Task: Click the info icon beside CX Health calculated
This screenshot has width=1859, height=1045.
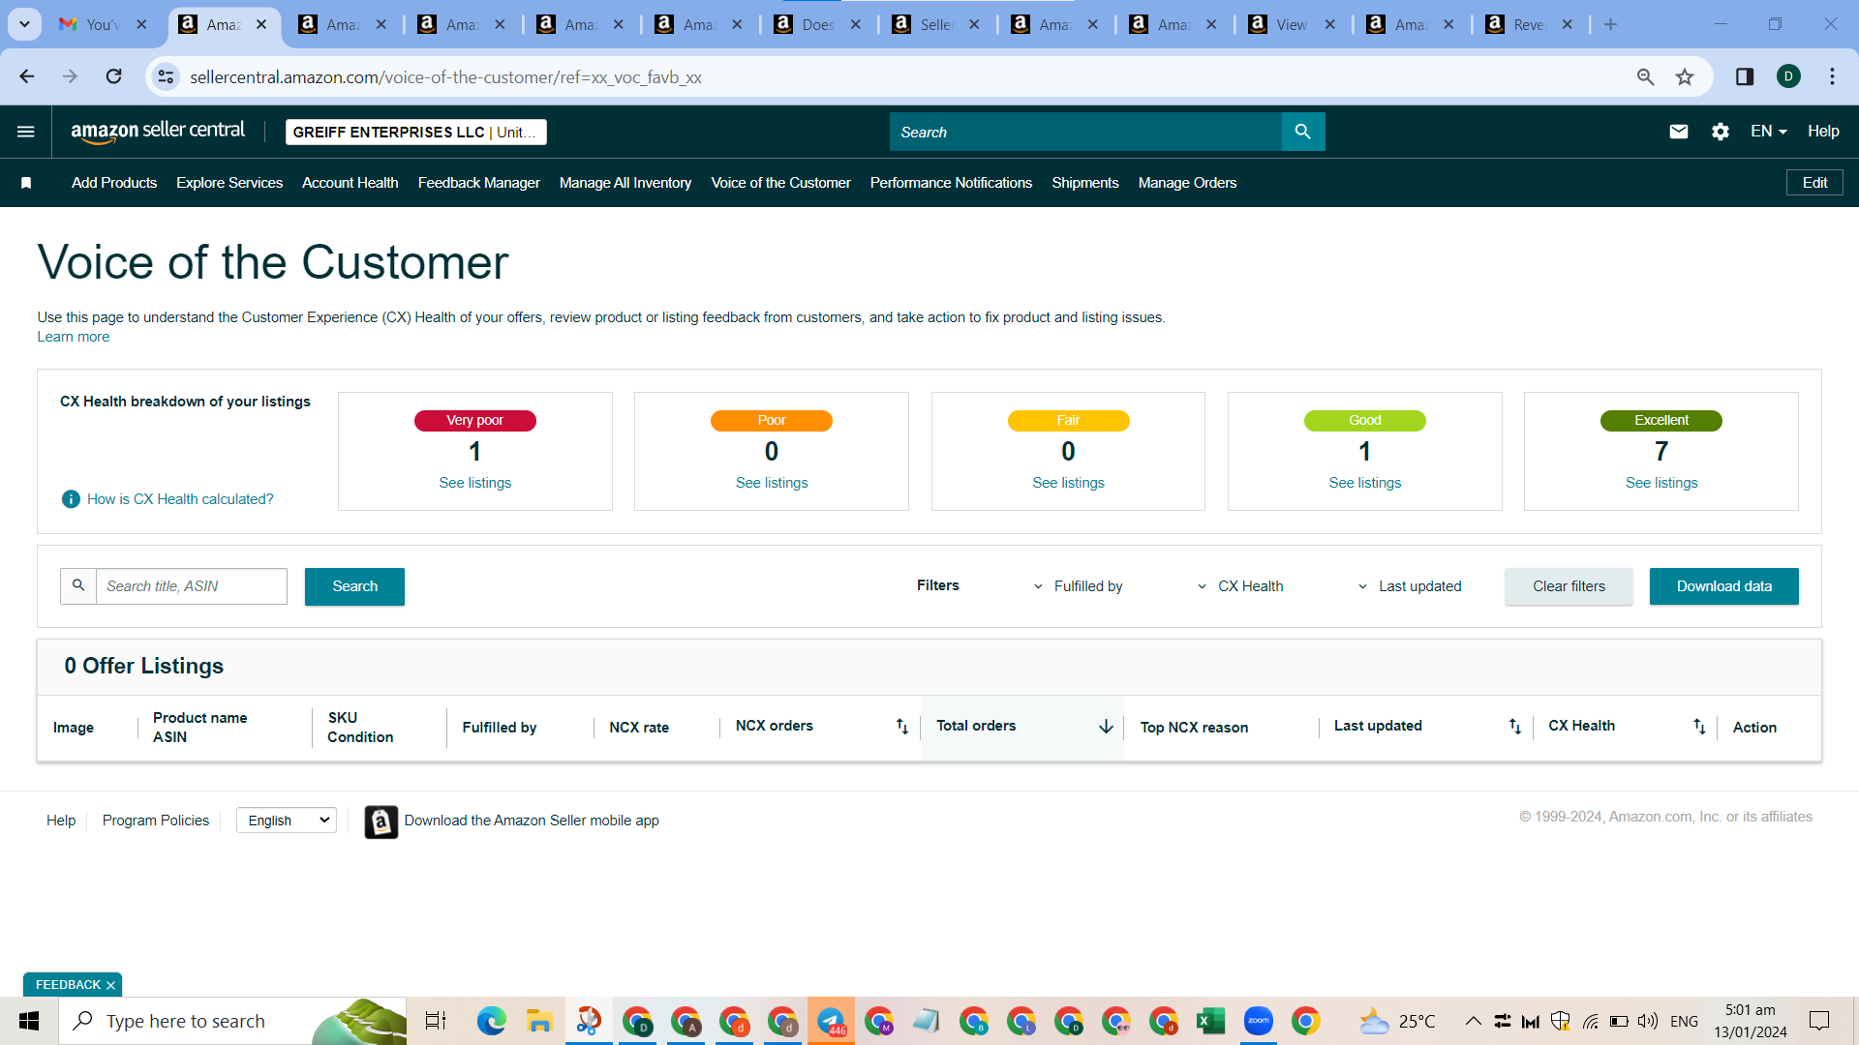Action: [x=71, y=499]
